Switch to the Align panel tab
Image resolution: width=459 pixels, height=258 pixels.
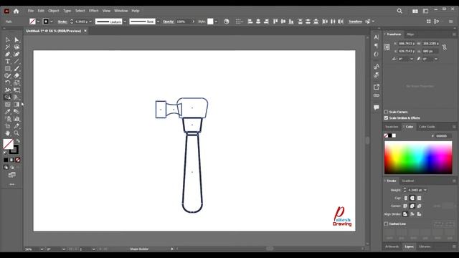click(x=410, y=34)
